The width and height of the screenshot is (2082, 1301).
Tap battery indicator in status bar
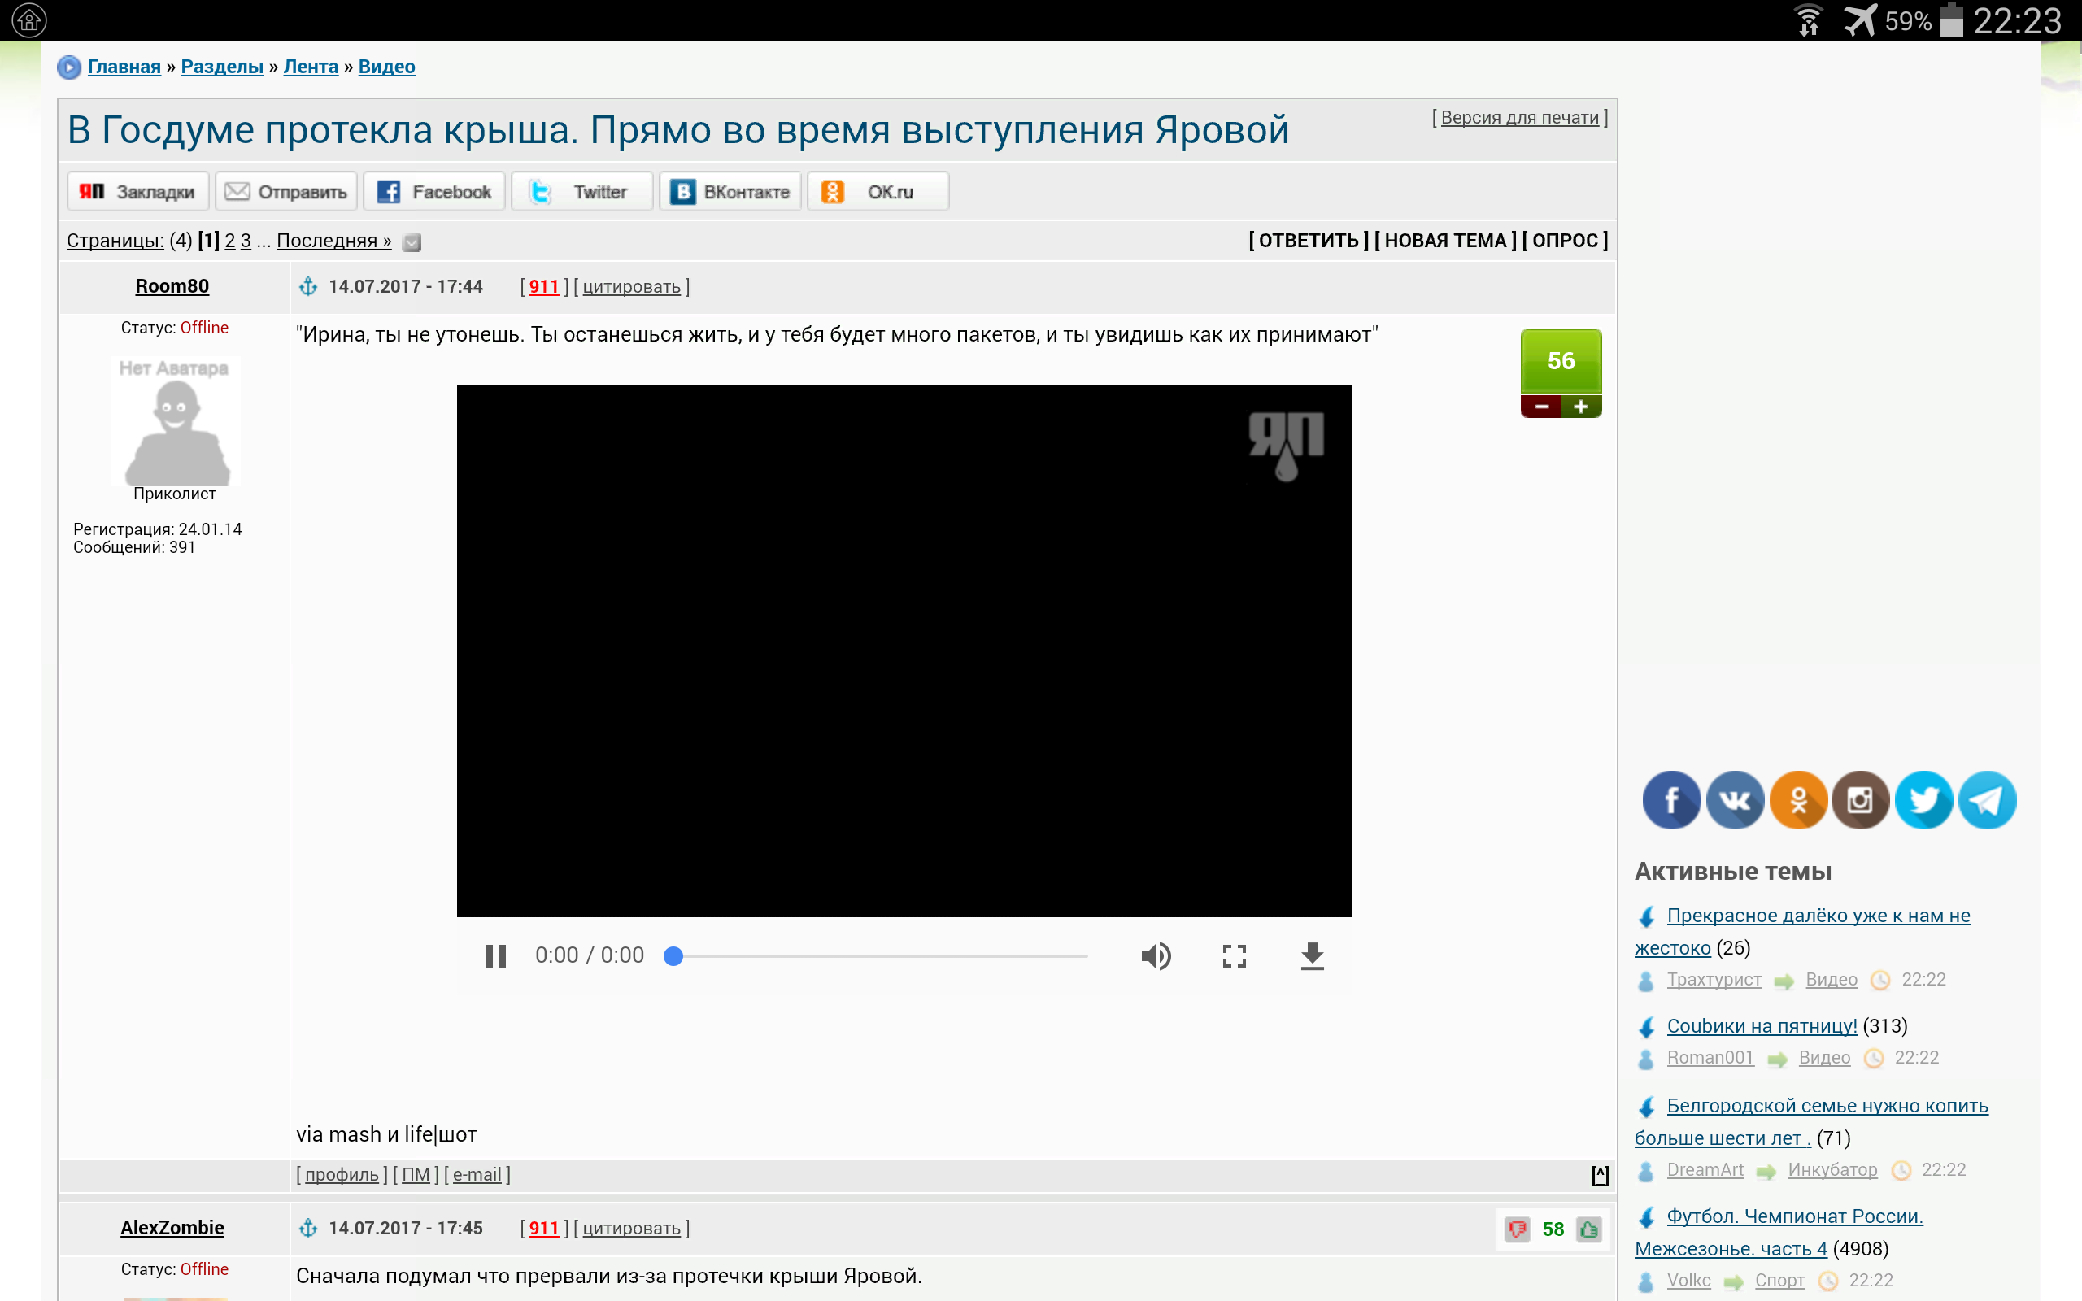coord(1952,20)
